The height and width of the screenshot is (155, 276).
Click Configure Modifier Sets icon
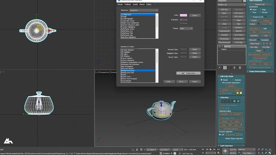click(240, 68)
